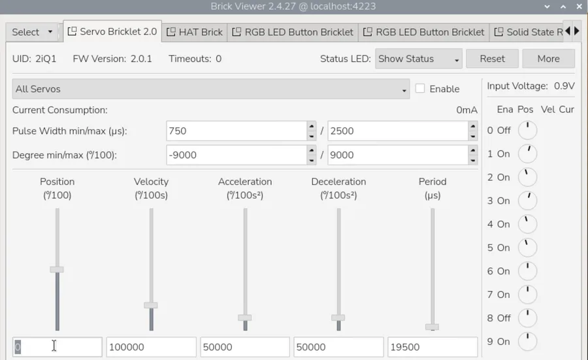588x360 pixels.
Task: Click the position dial for servo 7
Action: pos(527,295)
